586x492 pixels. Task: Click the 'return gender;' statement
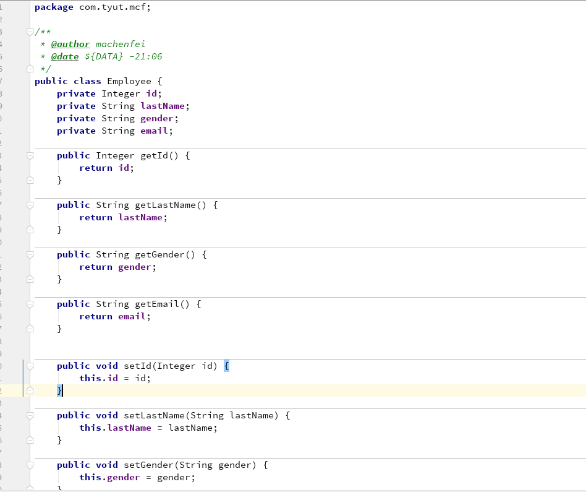pyautogui.click(x=117, y=267)
